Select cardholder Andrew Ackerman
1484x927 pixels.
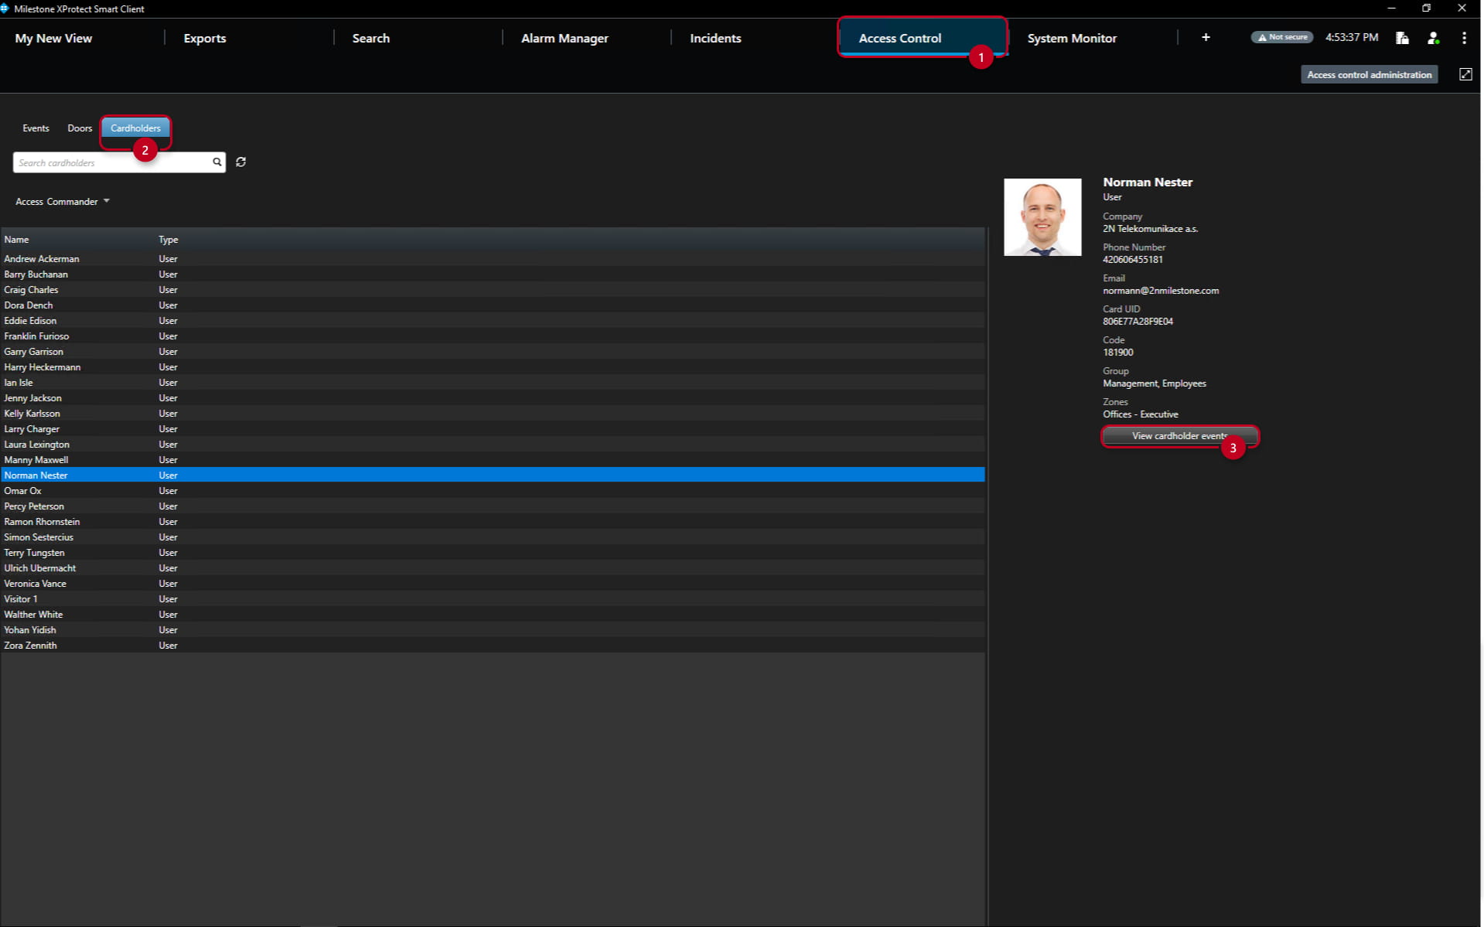[x=493, y=259]
